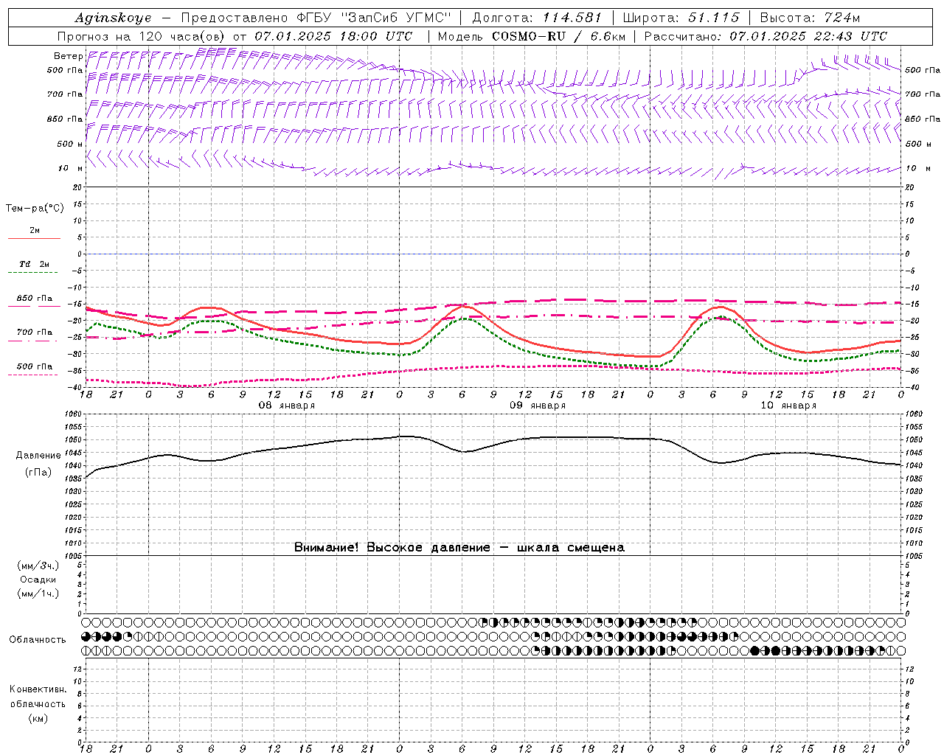The height and width of the screenshot is (755, 944).
Task: Click the dotted pink legend line under 500 гПа
Action: coord(34,375)
